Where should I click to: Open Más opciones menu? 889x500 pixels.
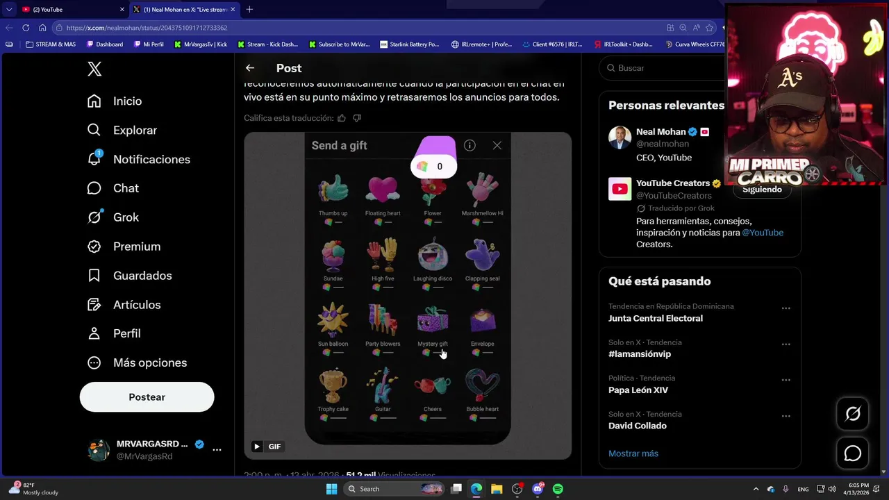137,363
